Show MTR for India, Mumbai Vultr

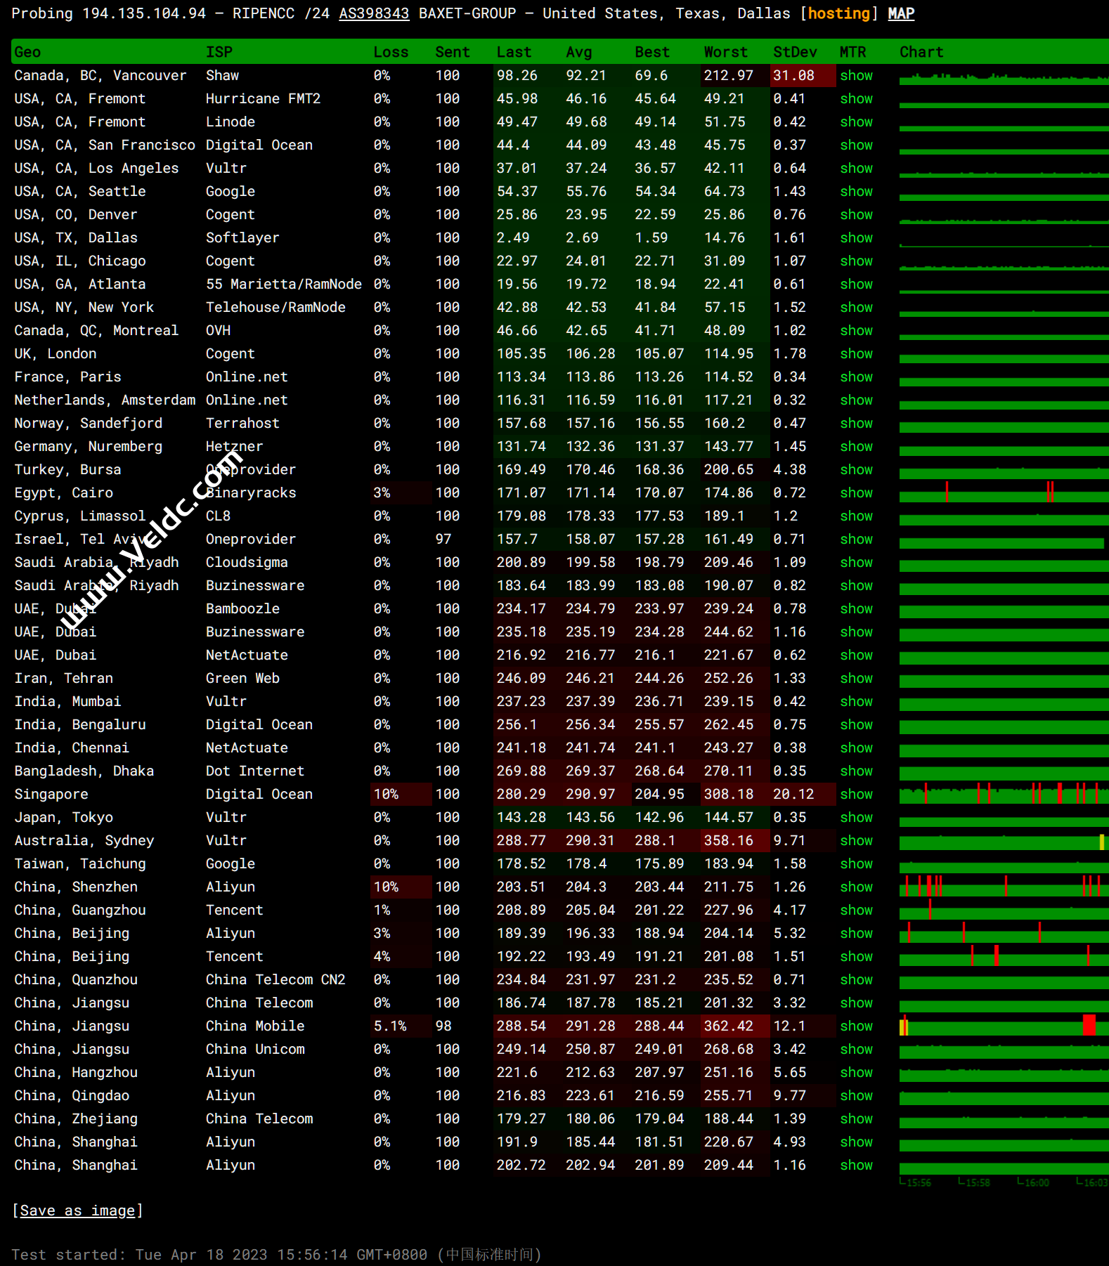click(x=856, y=701)
